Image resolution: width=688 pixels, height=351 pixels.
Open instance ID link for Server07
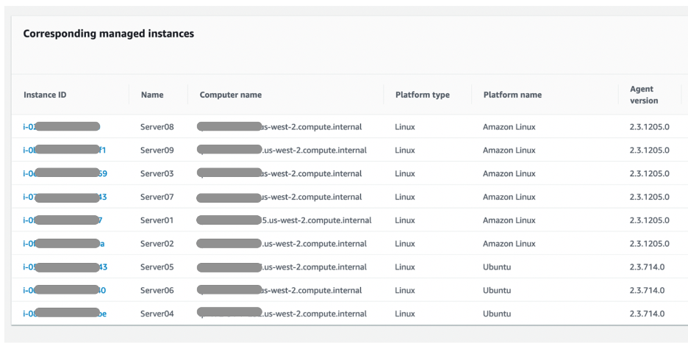(65, 198)
